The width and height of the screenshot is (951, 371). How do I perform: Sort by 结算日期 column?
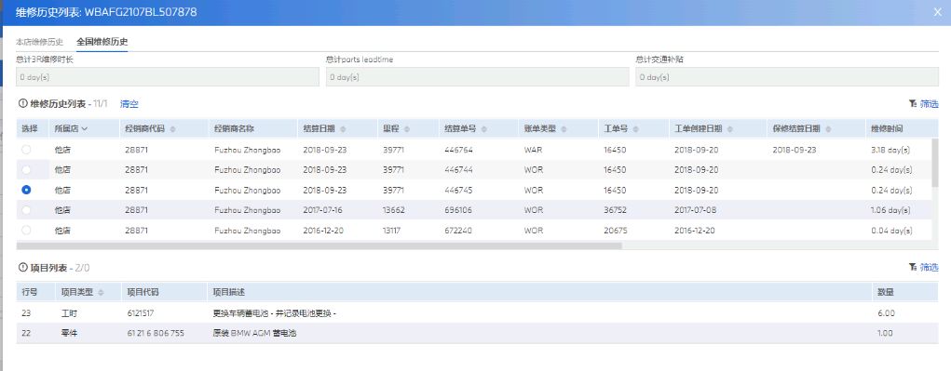344,129
